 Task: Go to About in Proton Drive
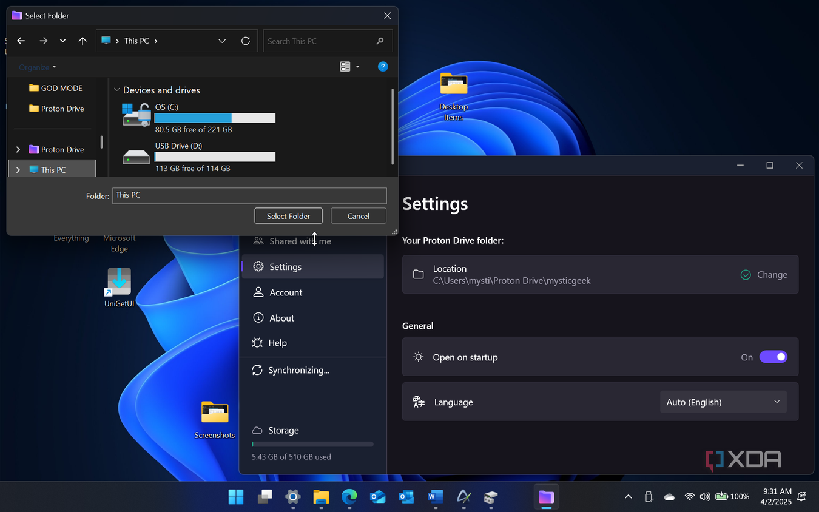click(312, 318)
